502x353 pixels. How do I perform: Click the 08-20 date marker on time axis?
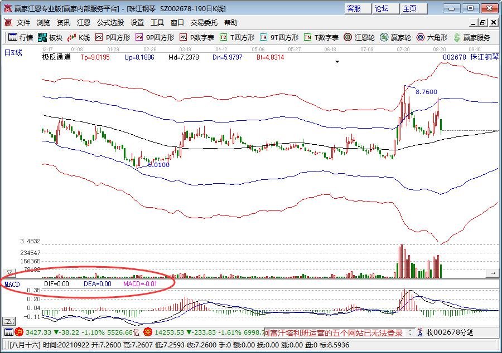(x=440, y=49)
